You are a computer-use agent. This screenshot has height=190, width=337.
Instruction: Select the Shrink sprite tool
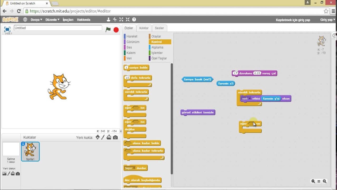point(128,20)
